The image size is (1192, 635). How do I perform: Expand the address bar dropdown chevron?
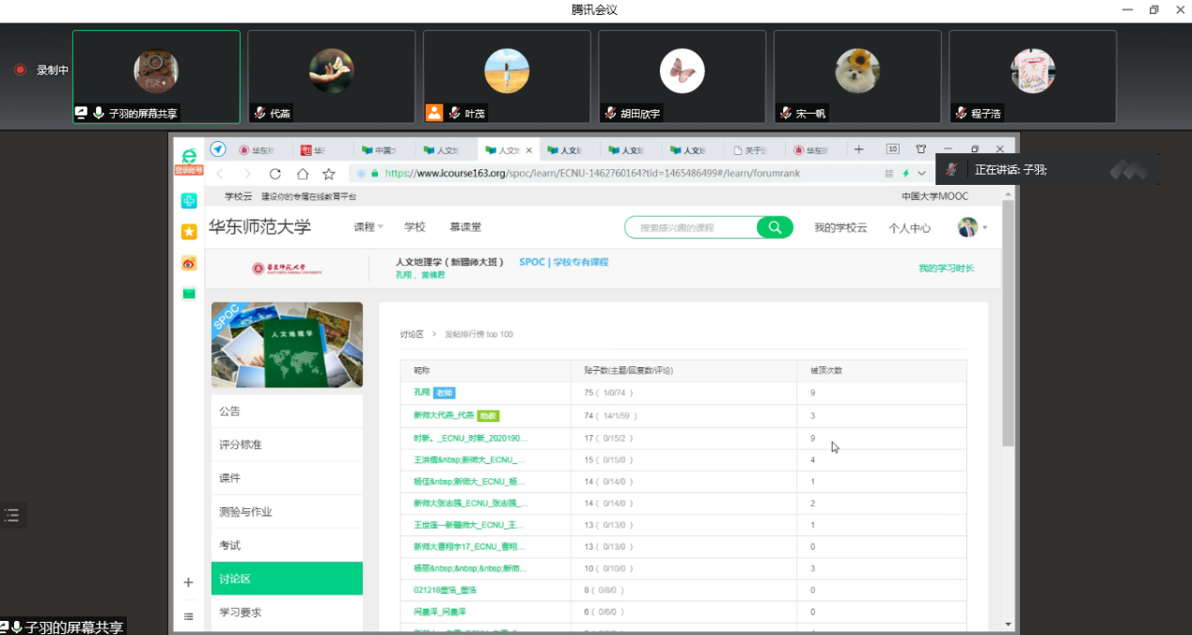tap(921, 174)
